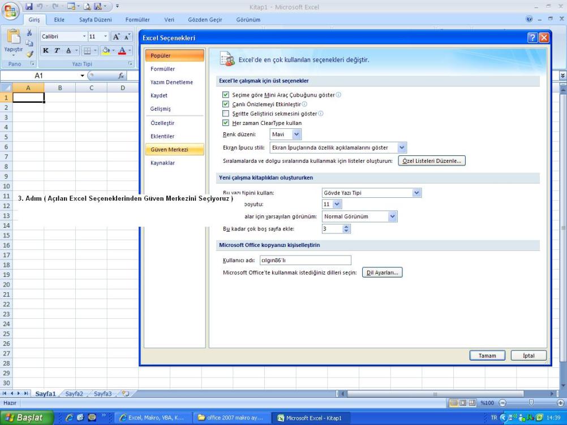Toggle 'Her zaman ClearType kullan' checkbox
This screenshot has height=425, width=567.
pos(226,123)
